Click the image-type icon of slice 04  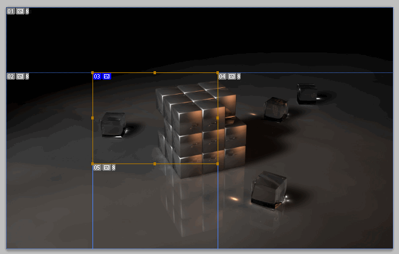(232, 77)
